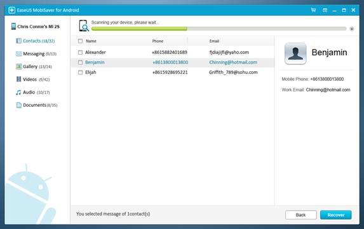Click the selected contact status message
Viewport: 364px width, 229px height.
(113, 214)
